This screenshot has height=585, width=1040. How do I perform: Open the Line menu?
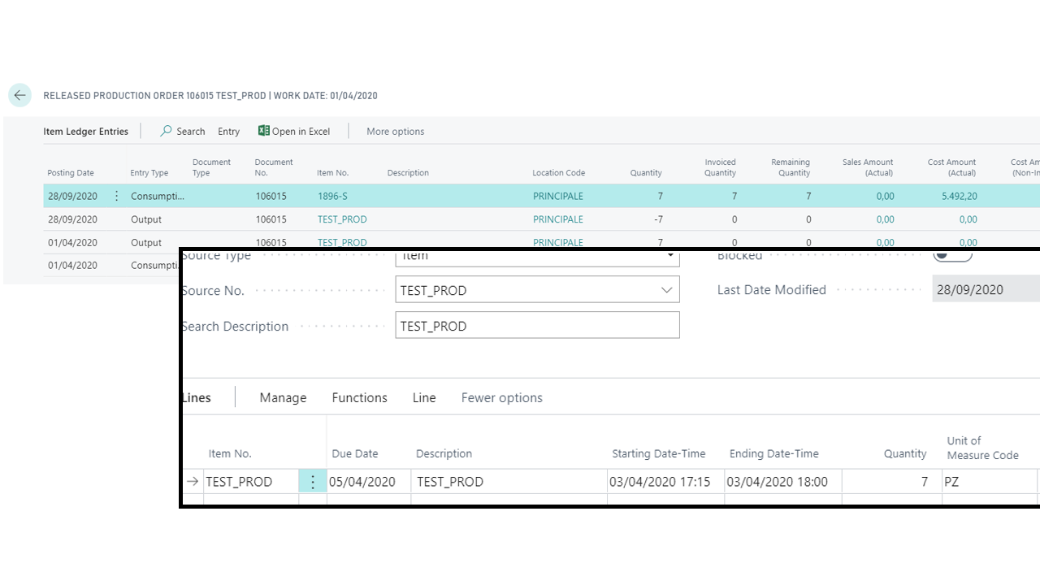424,397
